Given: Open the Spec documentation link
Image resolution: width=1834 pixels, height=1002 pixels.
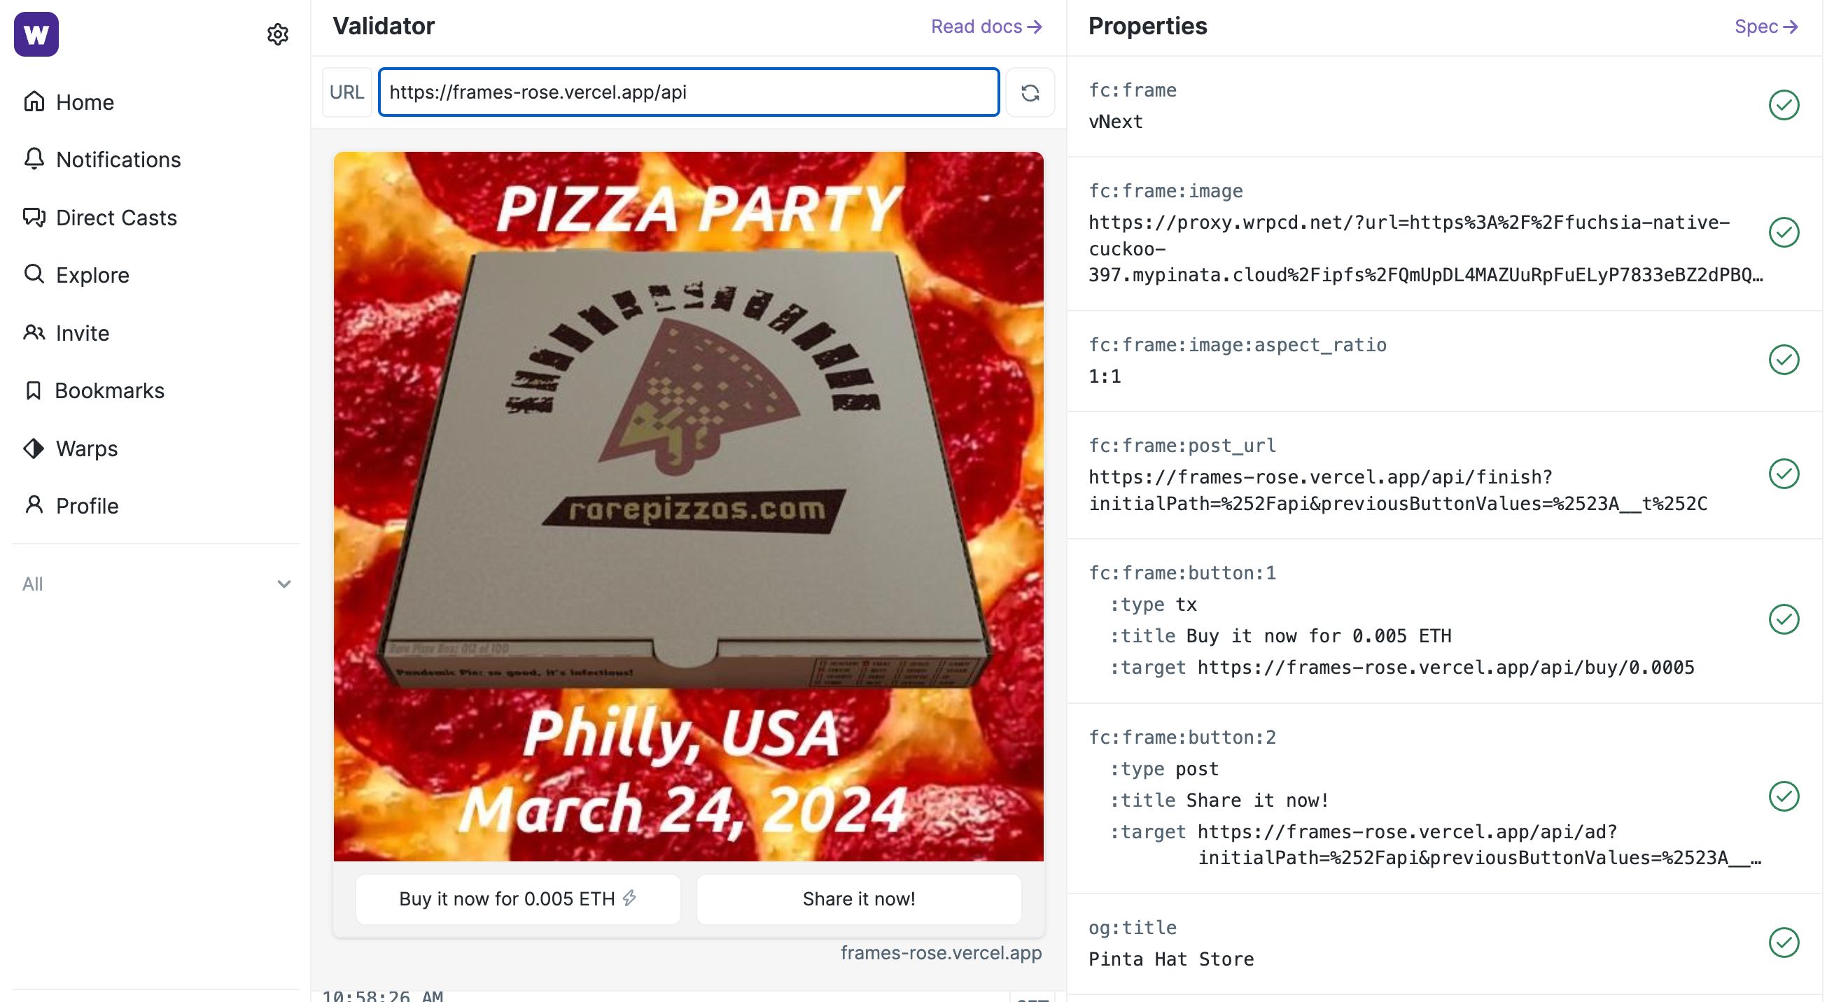Looking at the screenshot, I should coord(1765,24).
